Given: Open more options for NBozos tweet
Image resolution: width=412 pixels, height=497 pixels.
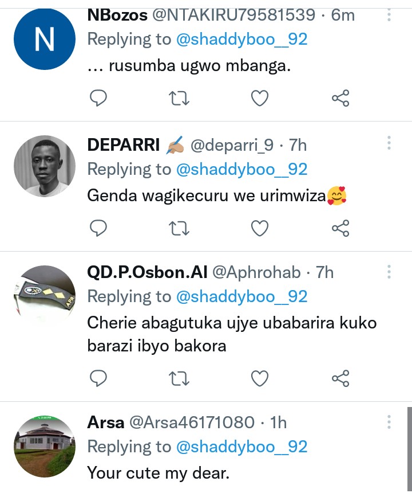Looking at the screenshot, I should click(389, 15).
